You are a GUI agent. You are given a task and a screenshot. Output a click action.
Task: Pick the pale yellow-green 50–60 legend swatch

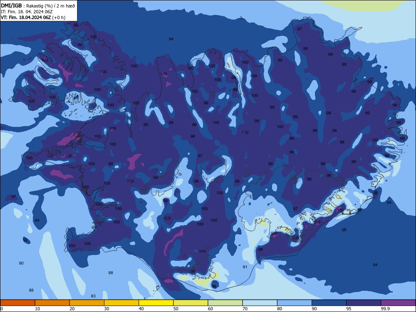coord(191,303)
